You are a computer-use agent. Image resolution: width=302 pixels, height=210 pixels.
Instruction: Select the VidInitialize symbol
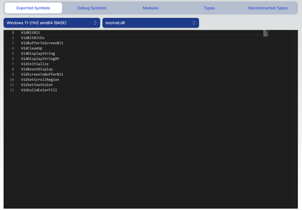(35, 64)
